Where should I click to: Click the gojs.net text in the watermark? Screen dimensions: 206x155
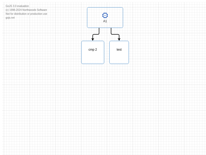(10, 18)
